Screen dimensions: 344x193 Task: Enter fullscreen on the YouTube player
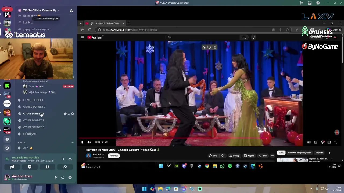coord(336,142)
